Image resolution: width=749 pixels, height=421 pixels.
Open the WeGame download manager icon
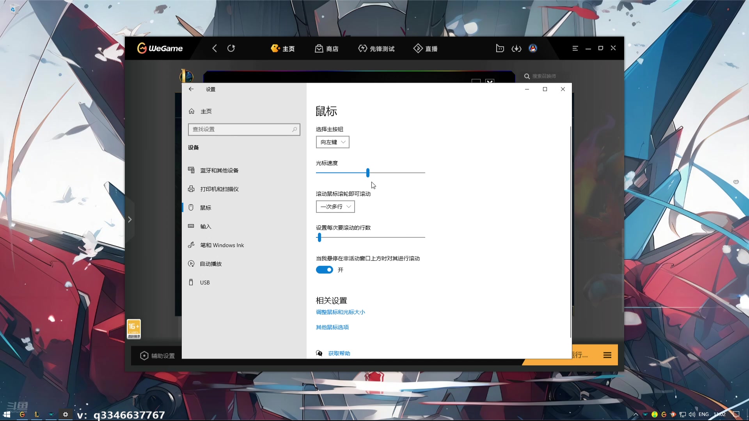tap(516, 48)
